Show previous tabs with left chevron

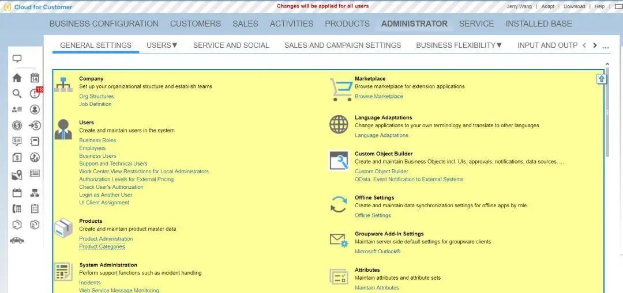[x=584, y=45]
